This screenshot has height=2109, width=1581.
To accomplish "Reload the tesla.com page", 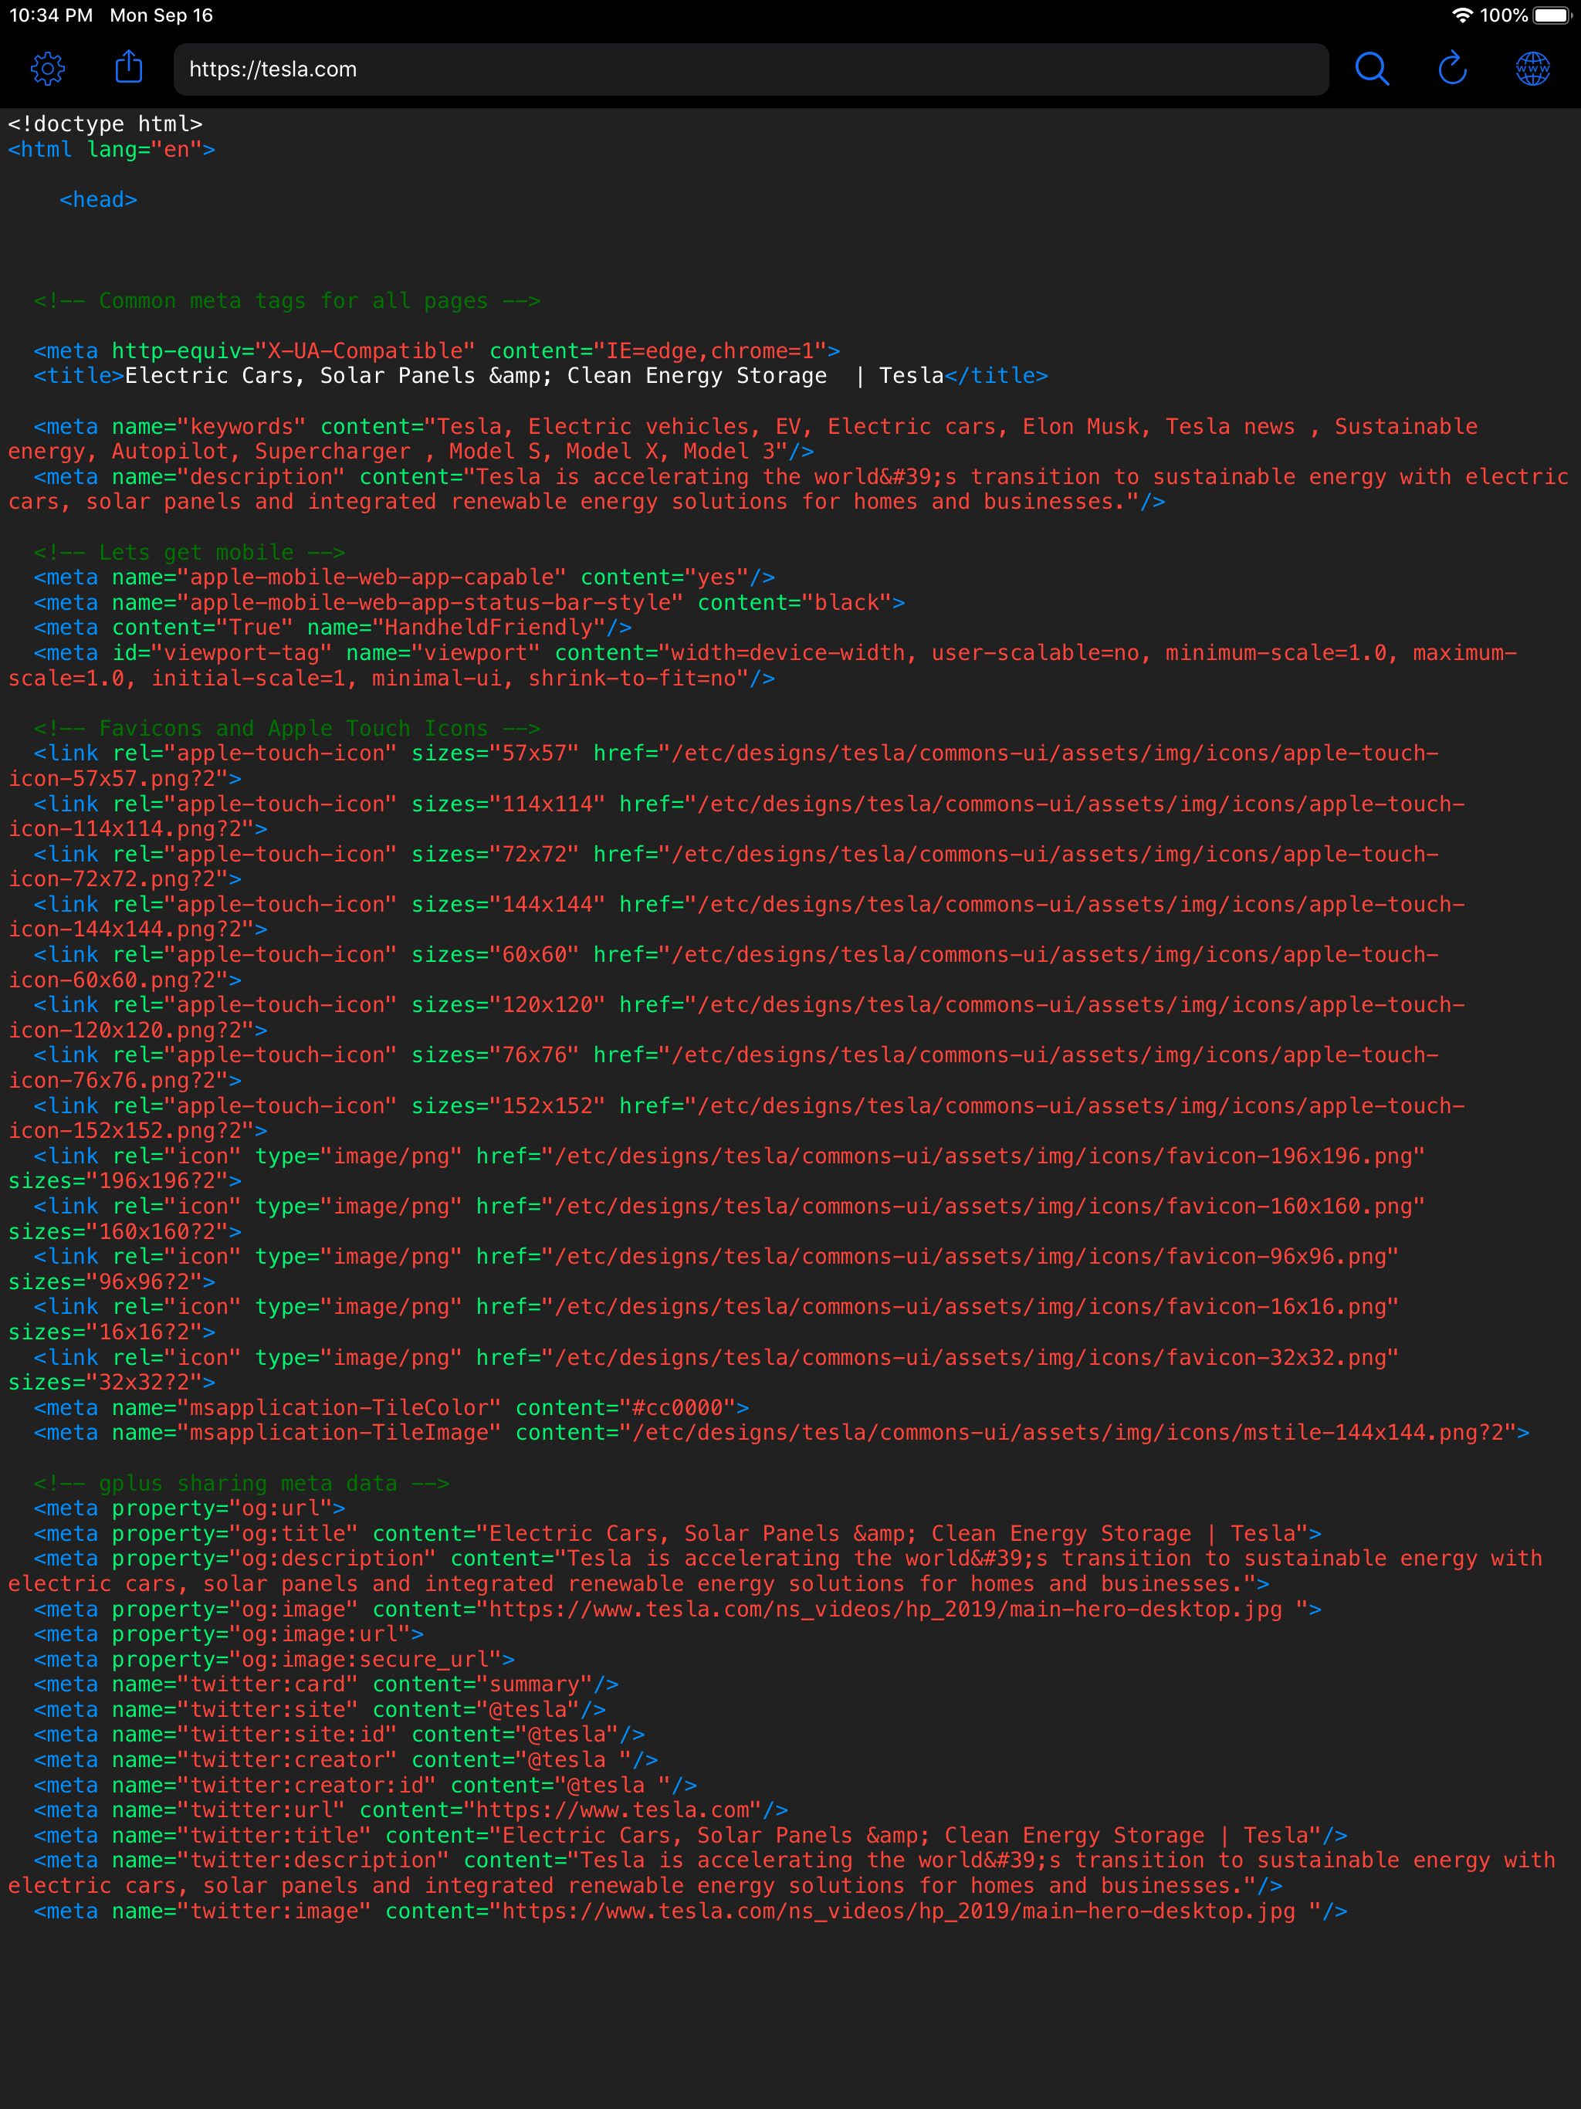I will [x=1451, y=69].
